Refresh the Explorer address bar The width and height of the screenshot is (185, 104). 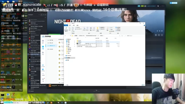point(122,36)
